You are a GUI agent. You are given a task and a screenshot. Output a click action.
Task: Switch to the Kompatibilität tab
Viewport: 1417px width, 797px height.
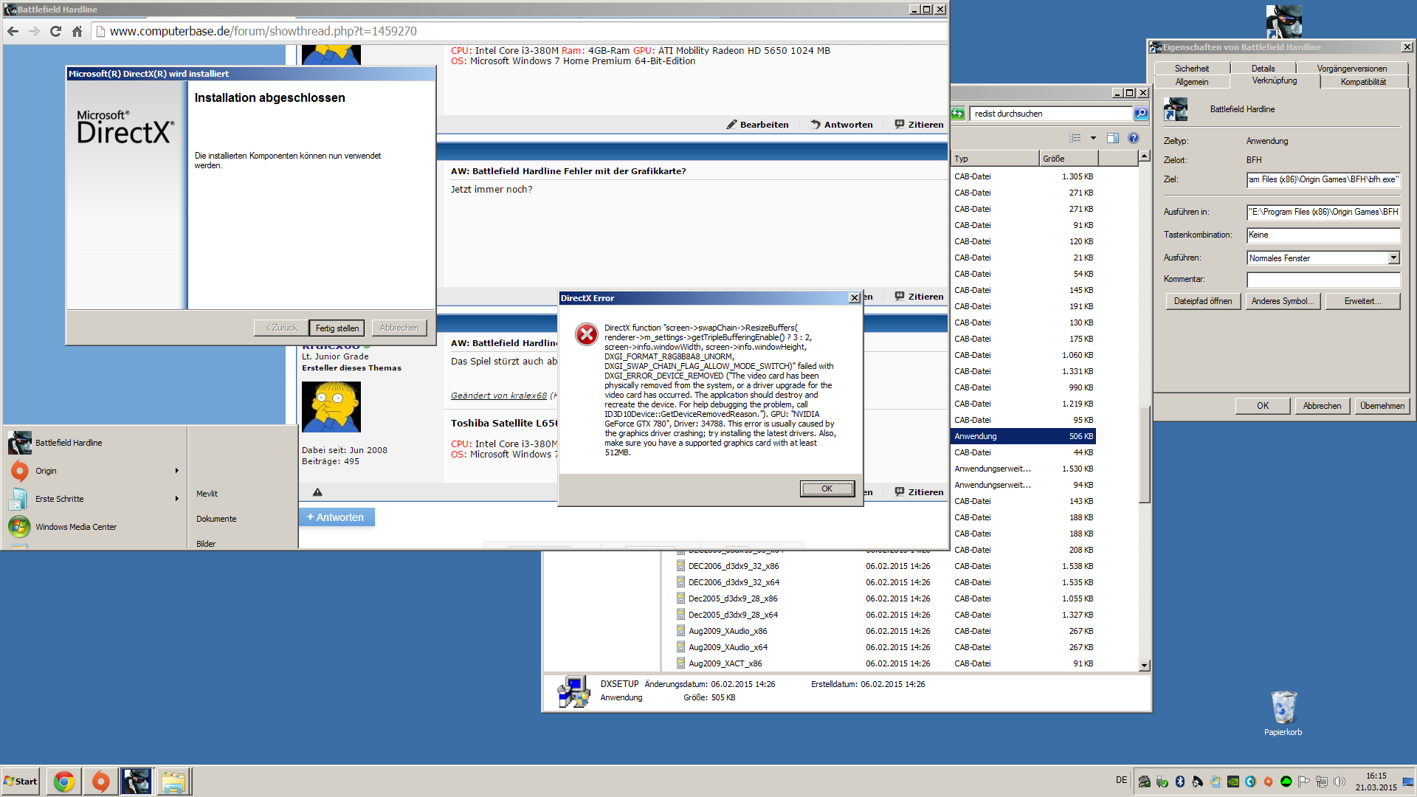click(x=1363, y=82)
